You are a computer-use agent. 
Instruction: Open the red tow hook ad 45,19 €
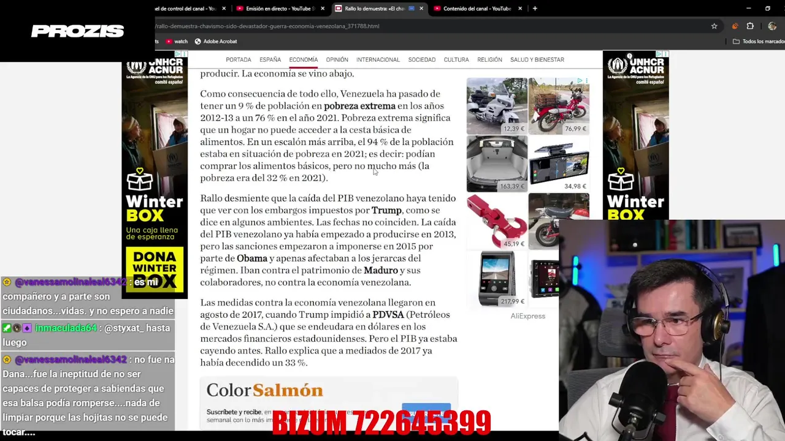[x=497, y=221]
